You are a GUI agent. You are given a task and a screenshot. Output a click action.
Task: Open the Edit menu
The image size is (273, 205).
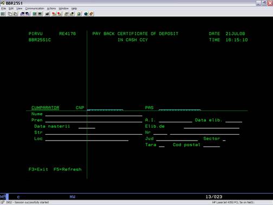tap(11, 9)
